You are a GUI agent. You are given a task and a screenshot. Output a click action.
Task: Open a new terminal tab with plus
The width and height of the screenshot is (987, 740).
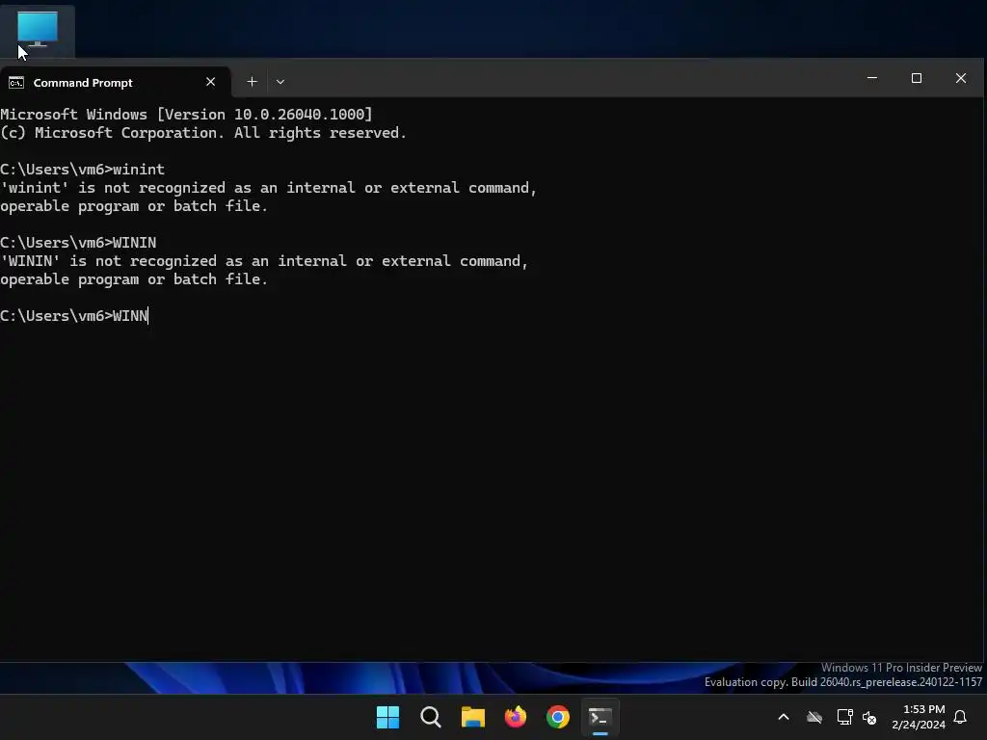pyautogui.click(x=252, y=82)
